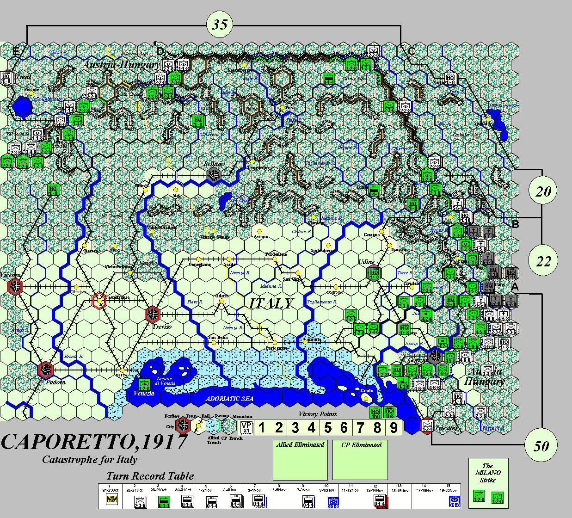Screen dimensions: 572x518
Task: Click the Cividale town dot
Action: click(x=412, y=287)
